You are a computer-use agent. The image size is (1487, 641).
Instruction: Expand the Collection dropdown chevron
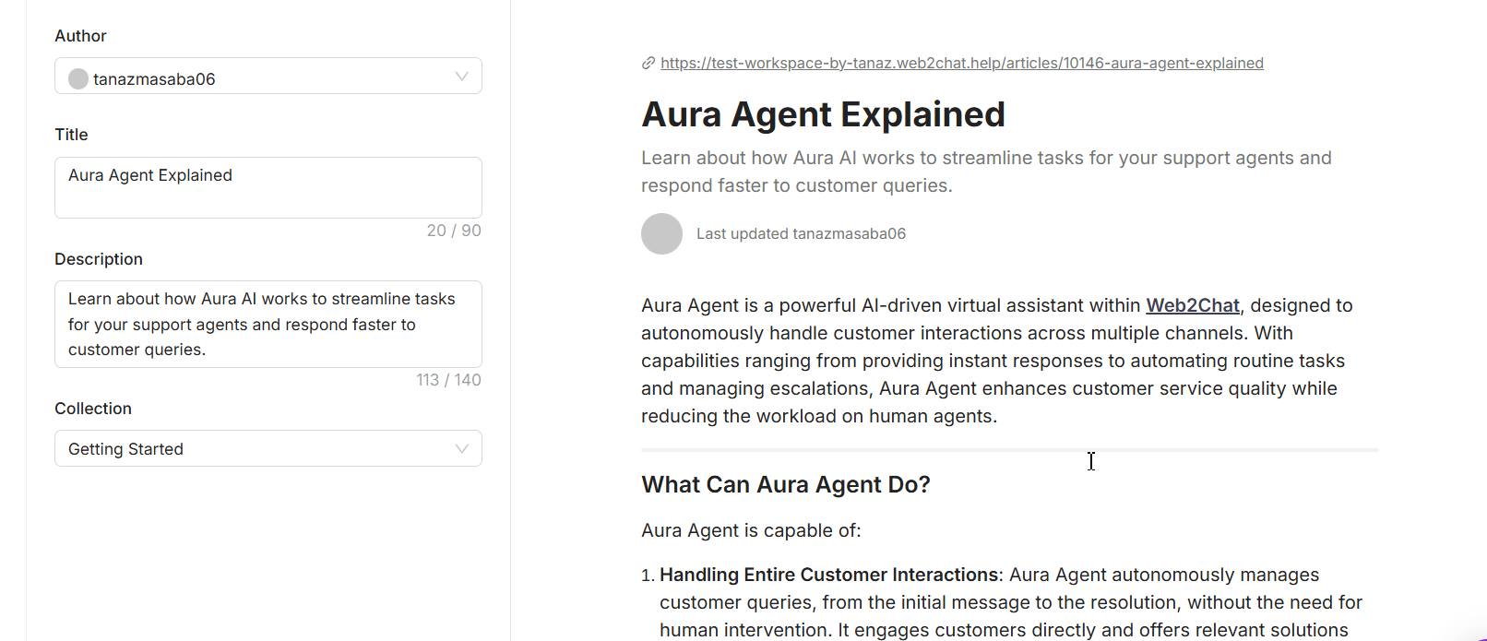[x=461, y=449]
